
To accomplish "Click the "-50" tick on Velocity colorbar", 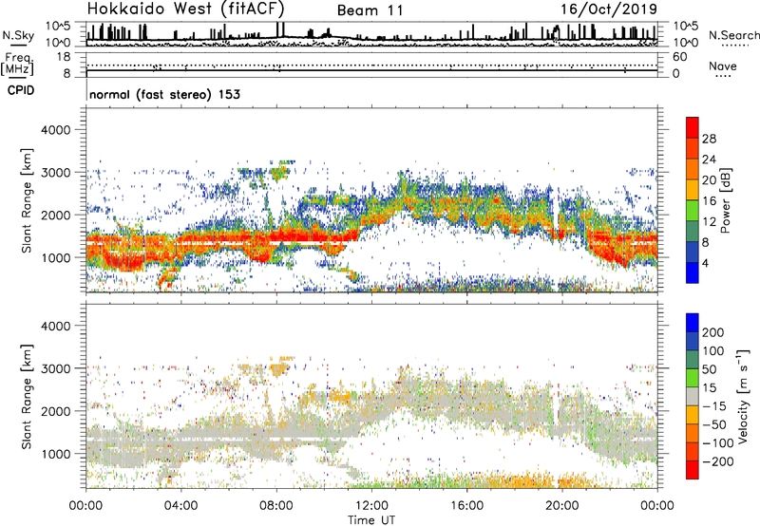I will pos(714,424).
